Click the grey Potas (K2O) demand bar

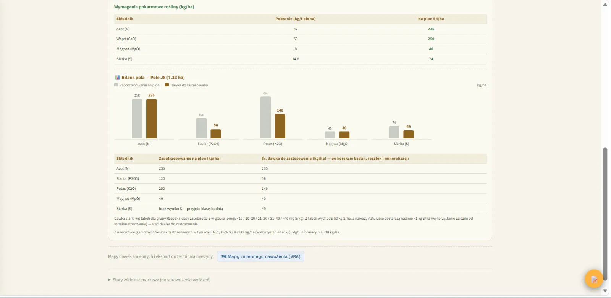[x=265, y=117]
